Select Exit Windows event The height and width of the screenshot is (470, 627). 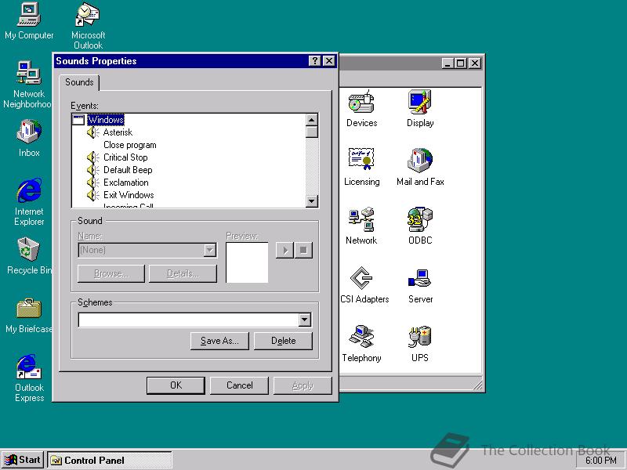(129, 195)
